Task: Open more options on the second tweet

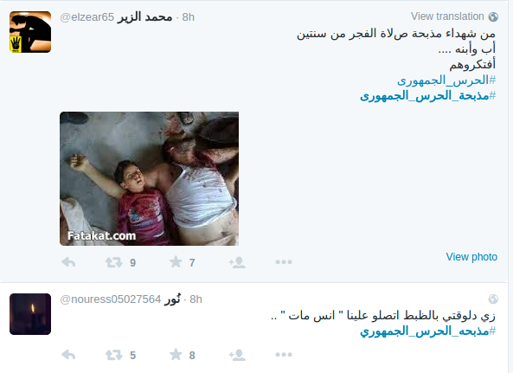Action: [x=284, y=354]
